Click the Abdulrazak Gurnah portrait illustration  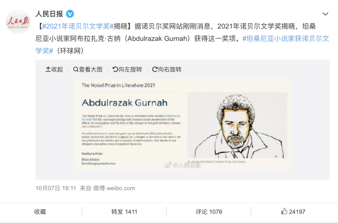coord(237,125)
